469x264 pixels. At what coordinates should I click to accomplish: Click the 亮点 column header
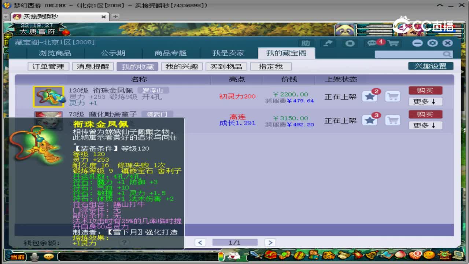(237, 79)
